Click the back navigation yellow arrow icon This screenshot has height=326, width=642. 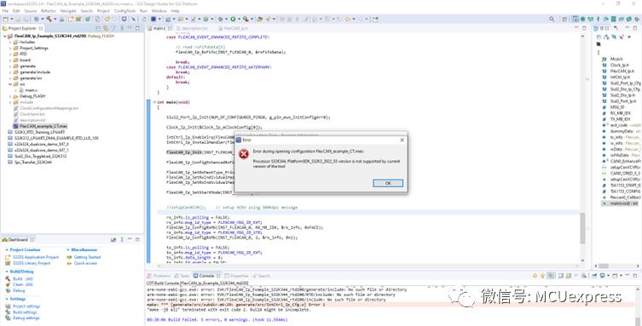349,19
